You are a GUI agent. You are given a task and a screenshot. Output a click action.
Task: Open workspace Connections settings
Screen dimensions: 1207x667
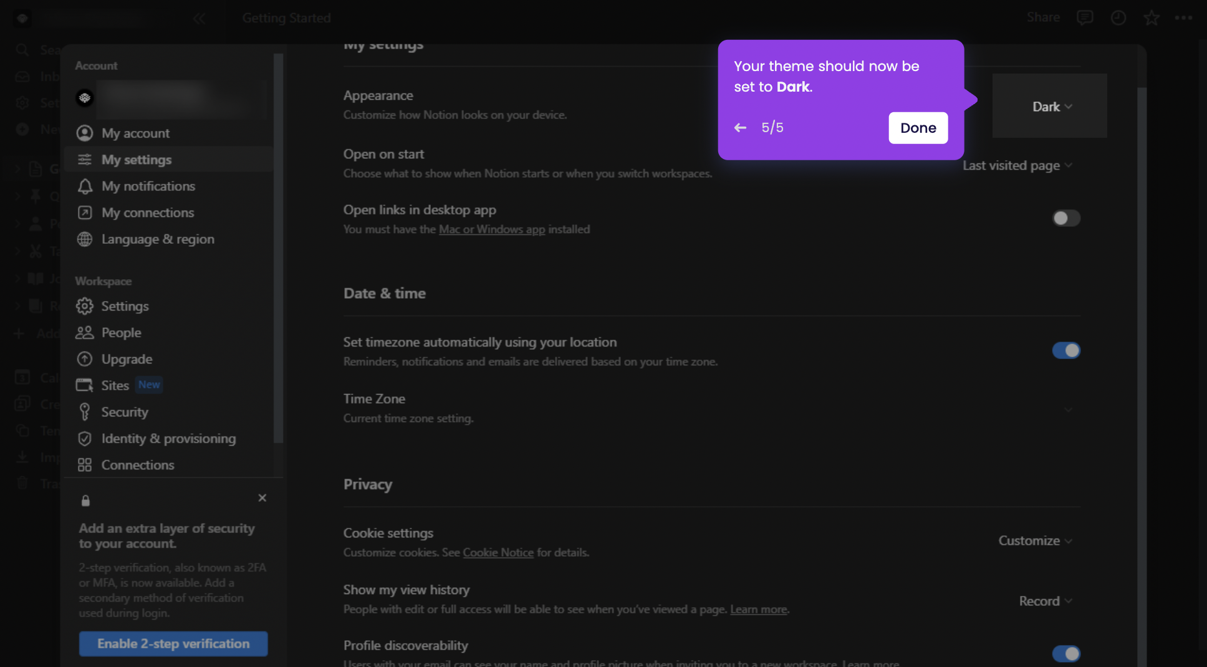point(137,464)
